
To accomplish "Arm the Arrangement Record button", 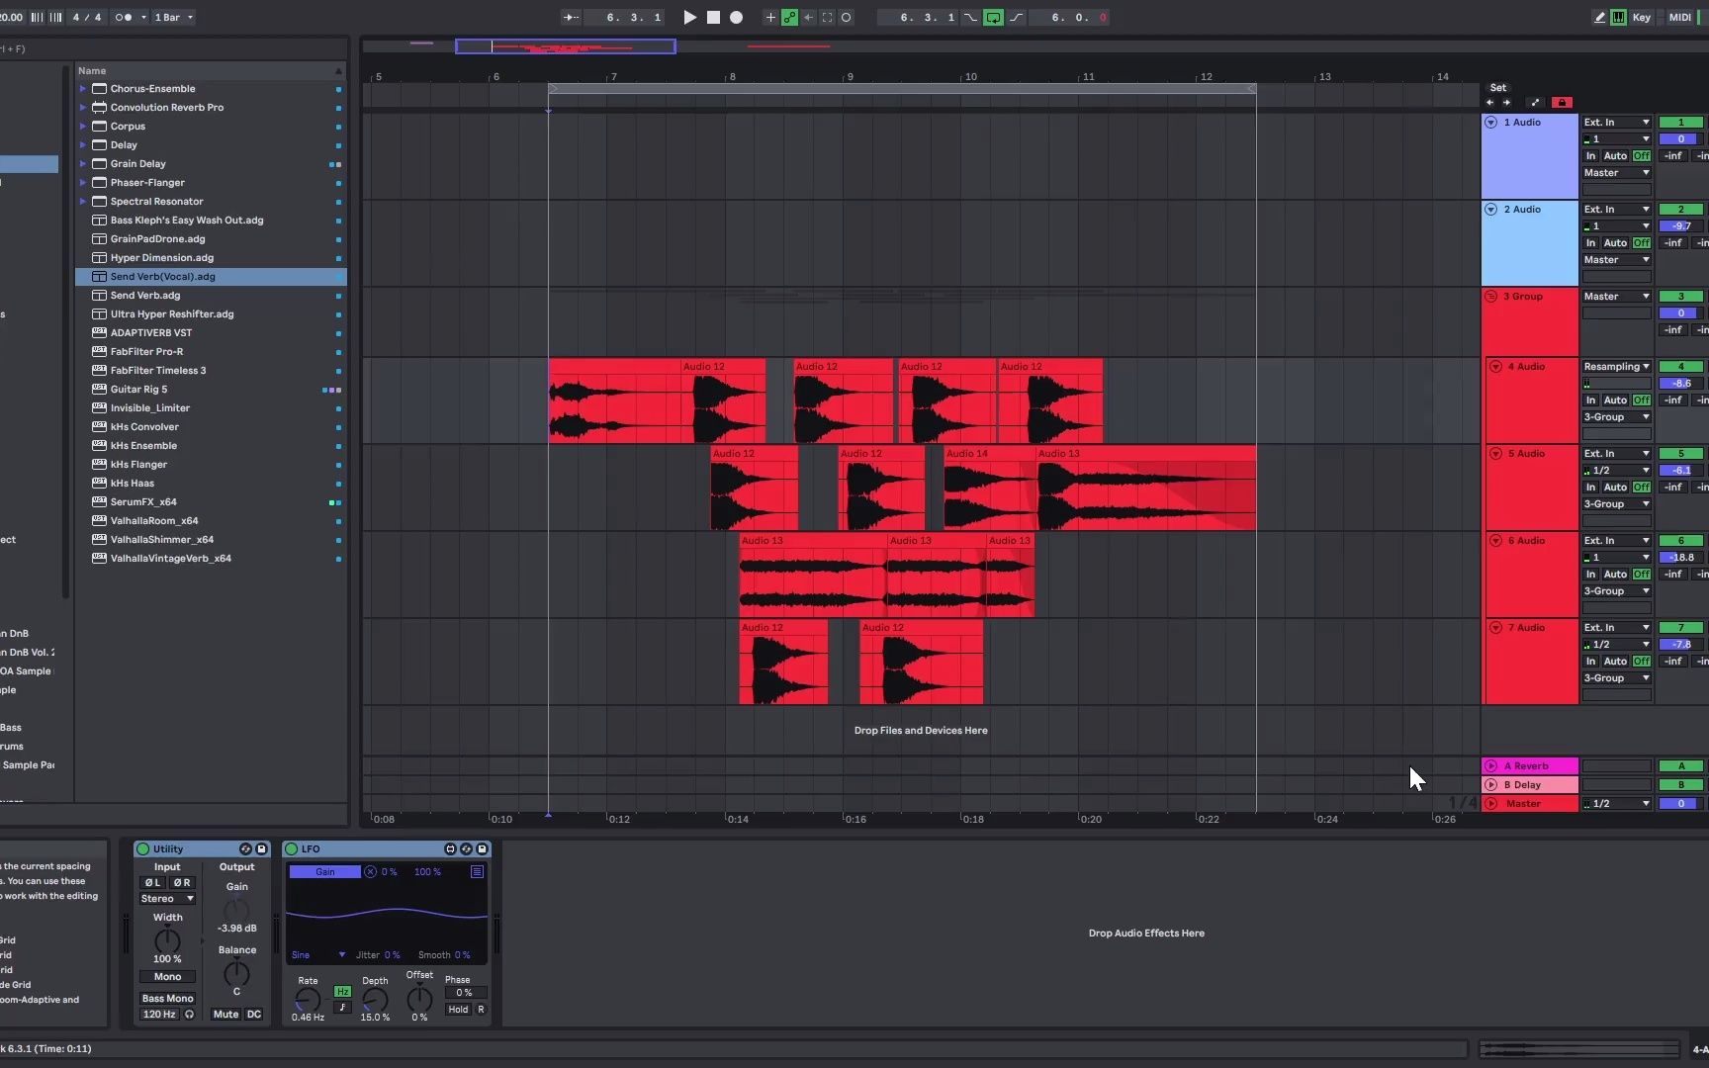I will click(x=736, y=17).
